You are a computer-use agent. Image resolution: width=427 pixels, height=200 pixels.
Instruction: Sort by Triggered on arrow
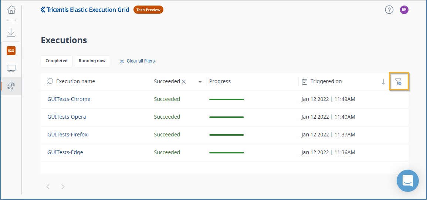tap(383, 81)
